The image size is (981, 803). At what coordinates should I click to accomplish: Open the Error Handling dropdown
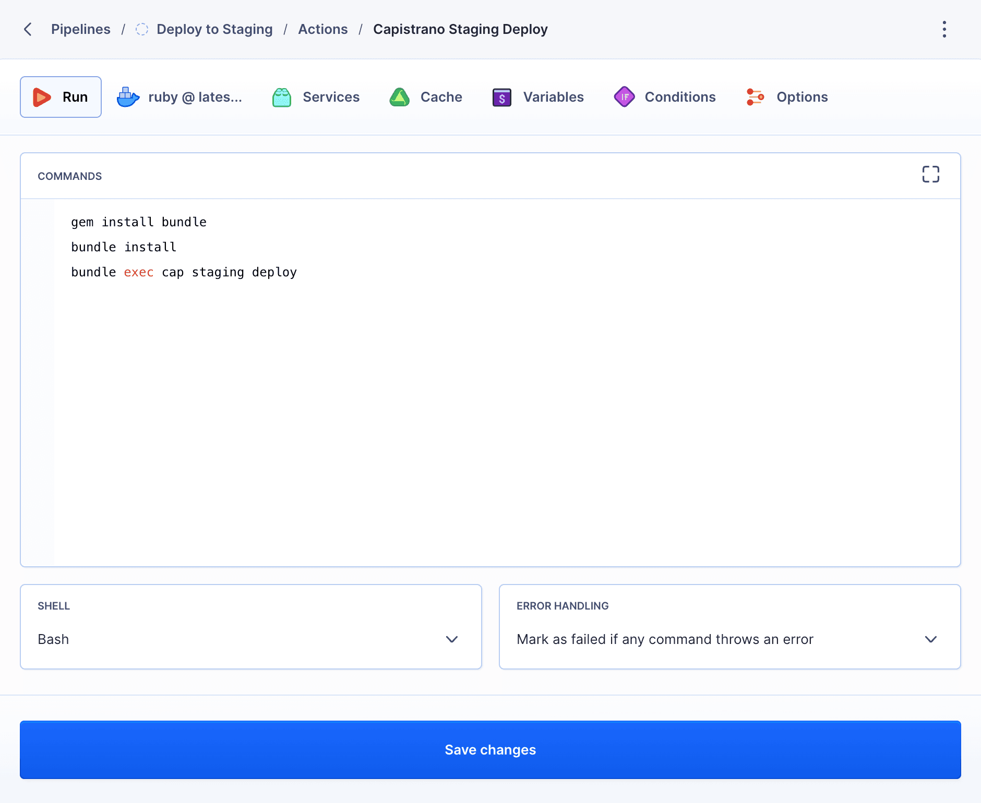pyautogui.click(x=729, y=639)
